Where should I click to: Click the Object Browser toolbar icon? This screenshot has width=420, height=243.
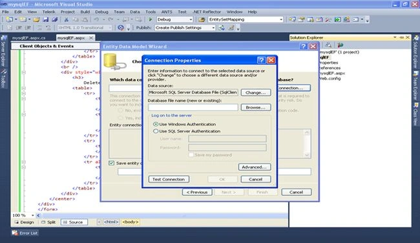tap(310, 19)
